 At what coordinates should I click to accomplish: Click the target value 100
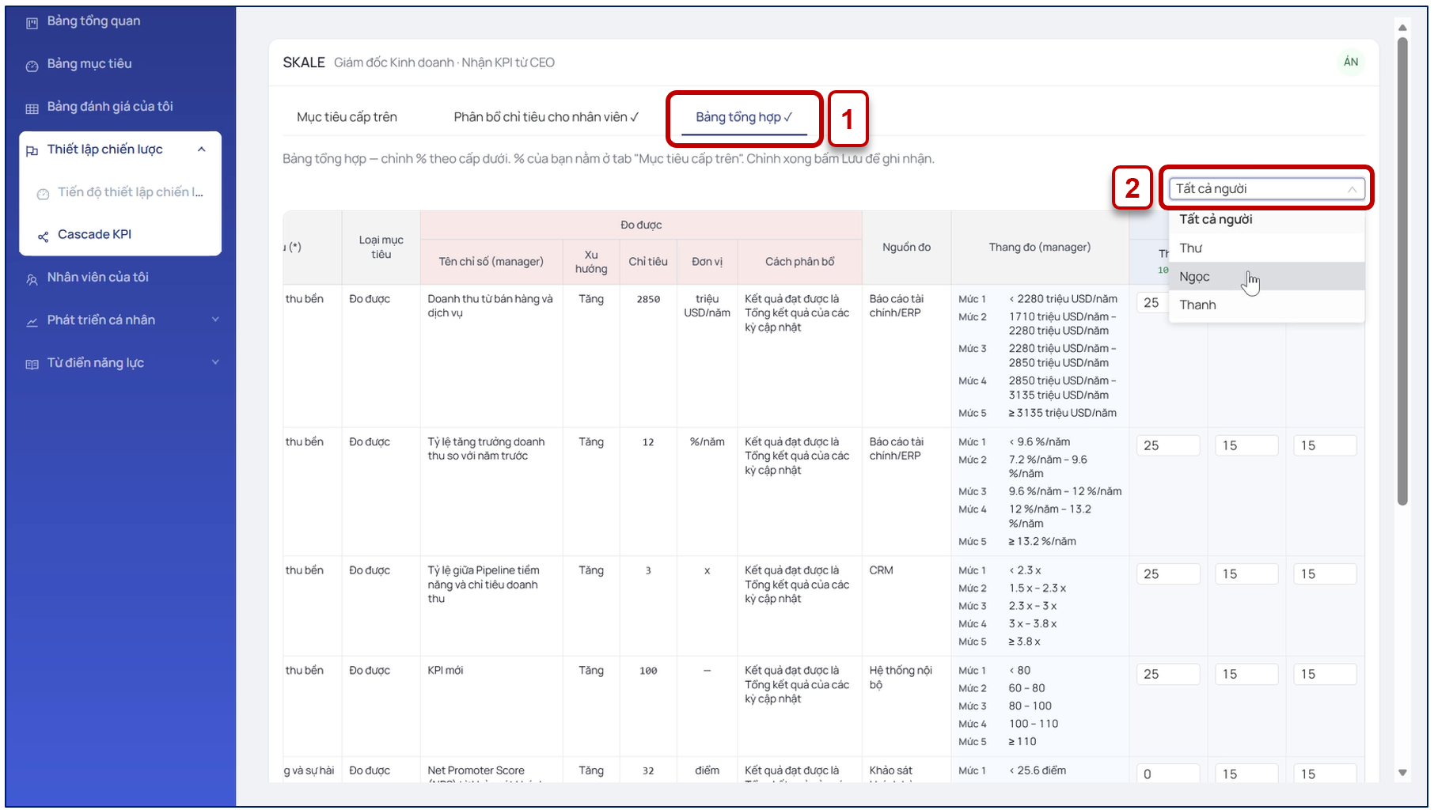[x=648, y=671]
